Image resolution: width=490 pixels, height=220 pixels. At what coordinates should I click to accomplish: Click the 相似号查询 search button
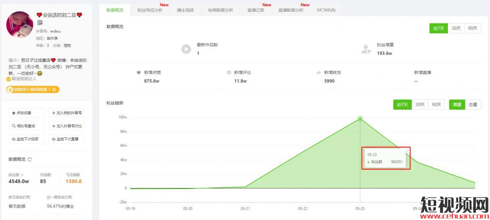(x=26, y=126)
